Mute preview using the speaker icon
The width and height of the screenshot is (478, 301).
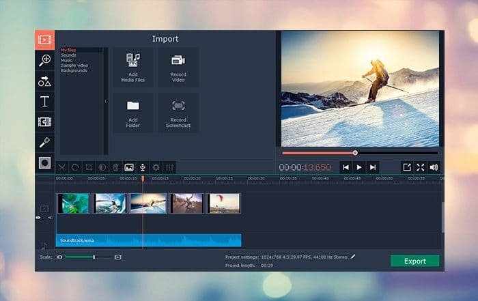tap(434, 167)
